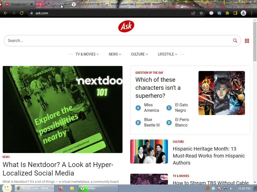Screen dimensions: 257x192
Task: Select answer B Blue Beetle III
Action: click(x=148, y=122)
